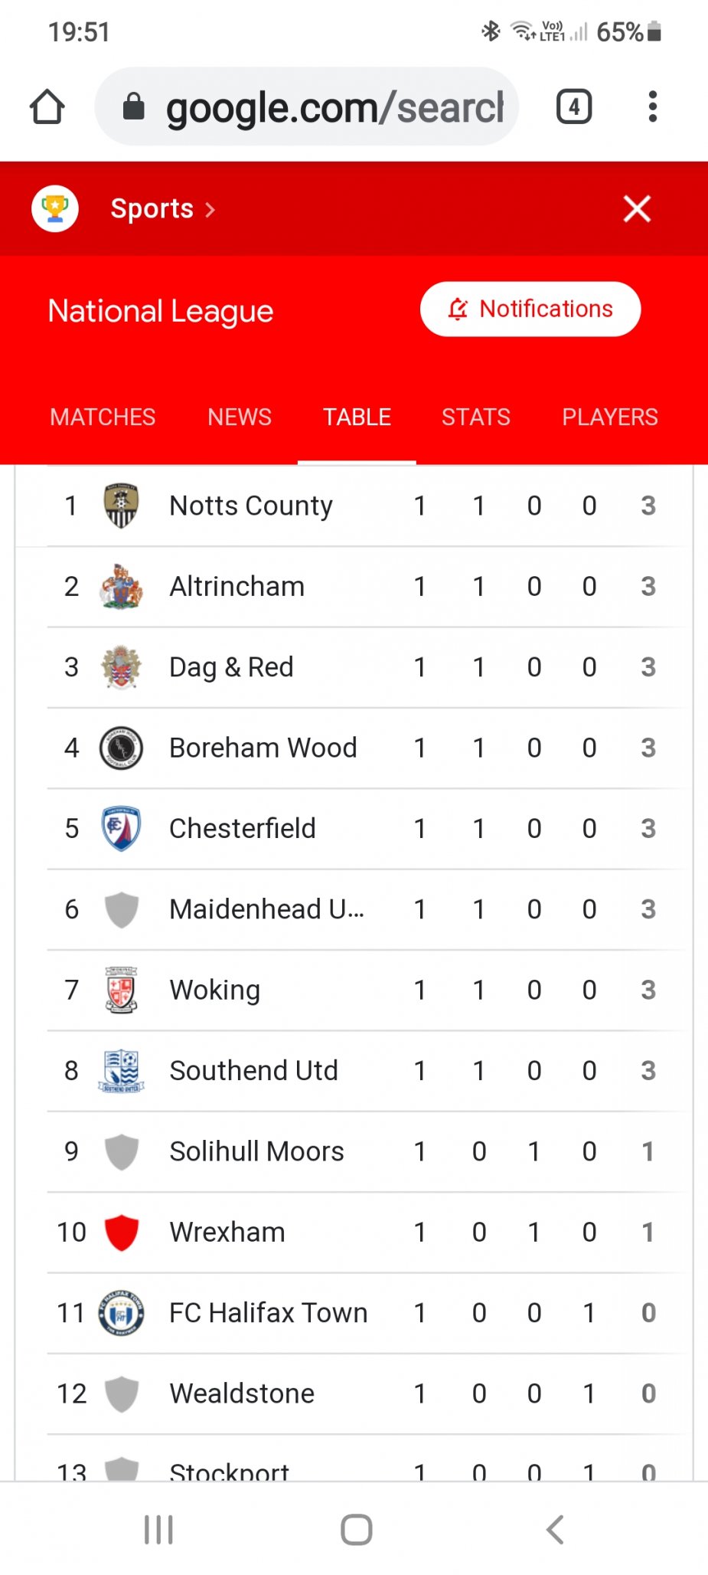Close the Sports panel with the X
708x1575 pixels.
coord(637,208)
